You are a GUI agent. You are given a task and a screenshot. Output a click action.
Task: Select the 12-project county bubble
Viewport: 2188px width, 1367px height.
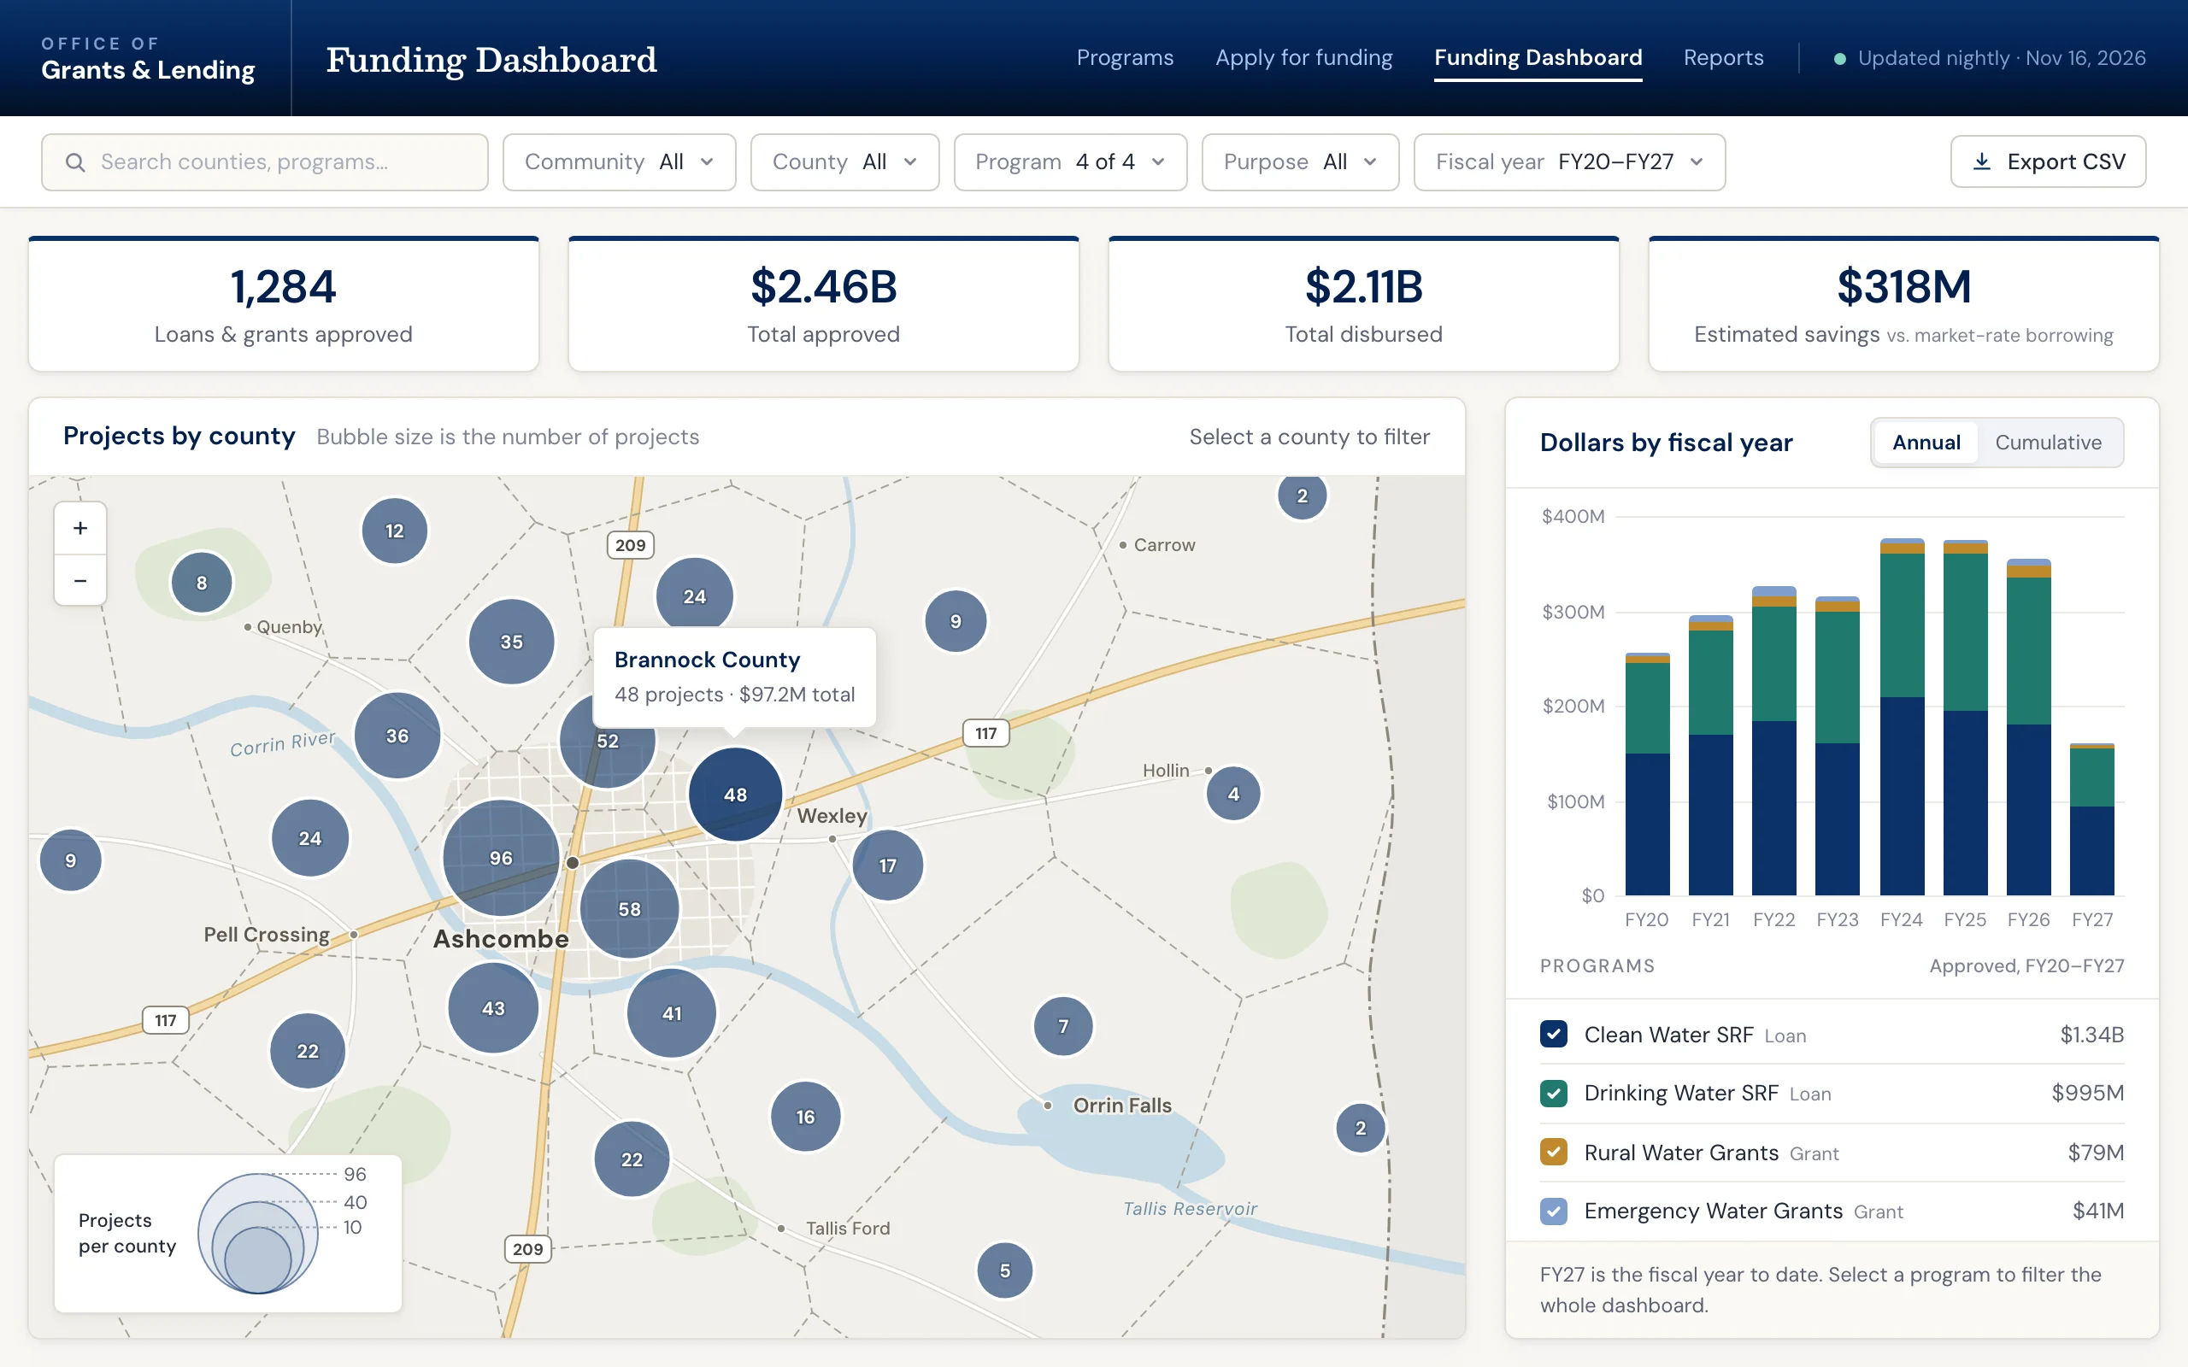[394, 531]
